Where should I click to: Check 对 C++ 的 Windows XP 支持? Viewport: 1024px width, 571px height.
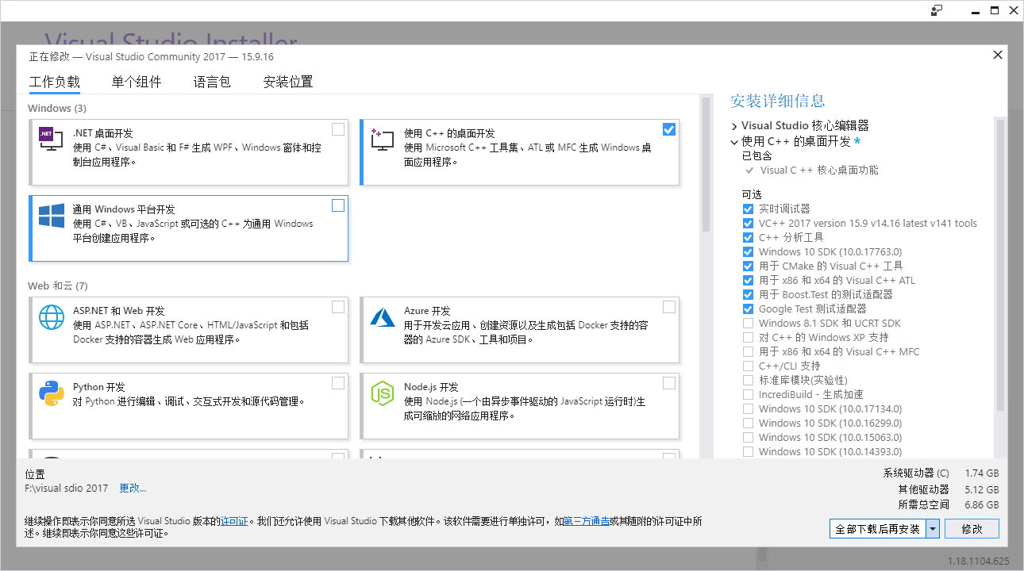click(748, 337)
